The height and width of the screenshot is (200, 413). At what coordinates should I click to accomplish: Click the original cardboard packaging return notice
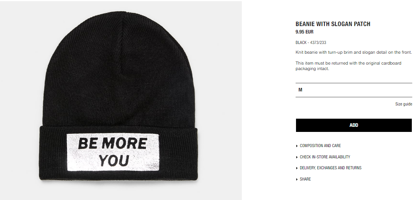coord(349,66)
